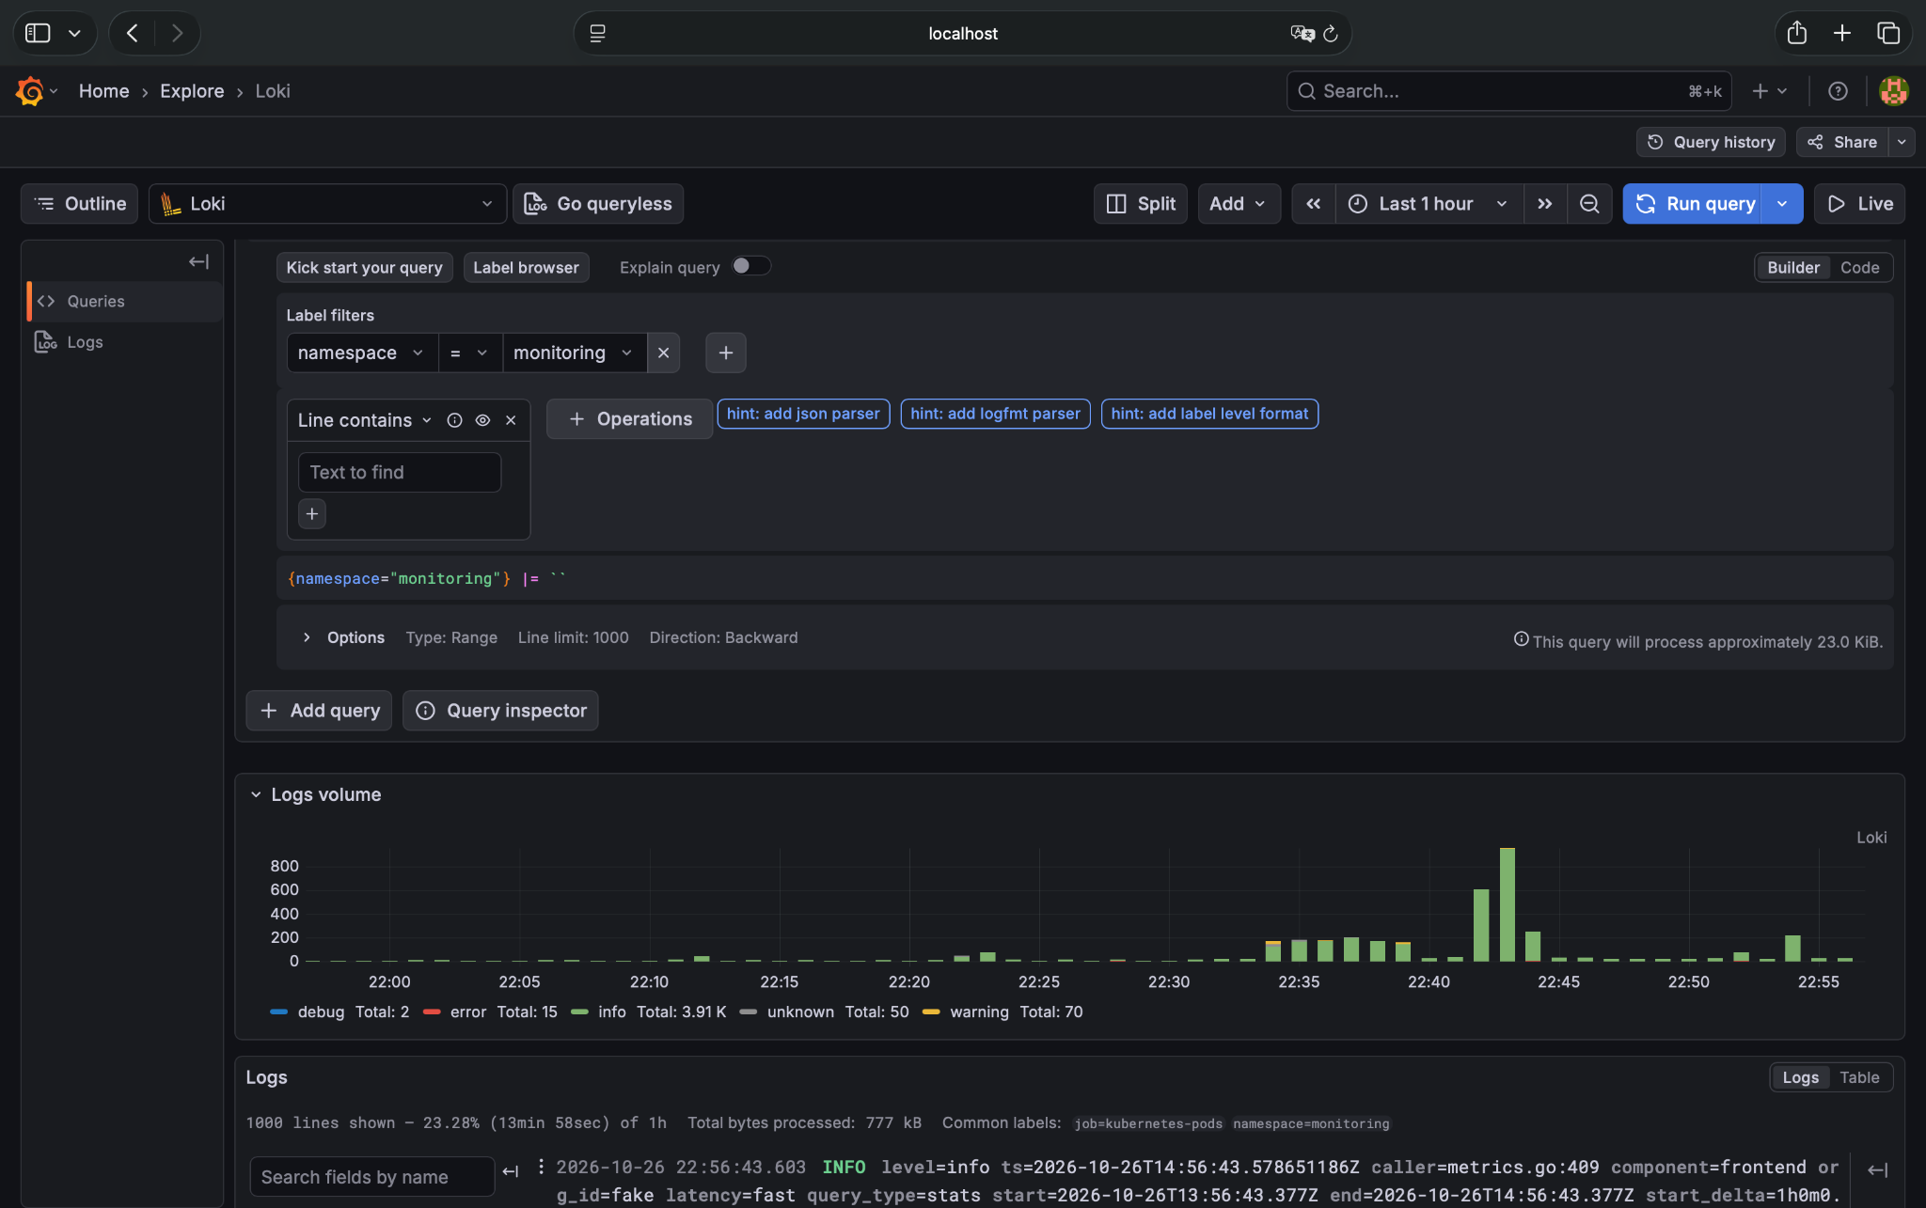
Task: Open the Line contains operation dropdown
Action: pyautogui.click(x=365, y=420)
